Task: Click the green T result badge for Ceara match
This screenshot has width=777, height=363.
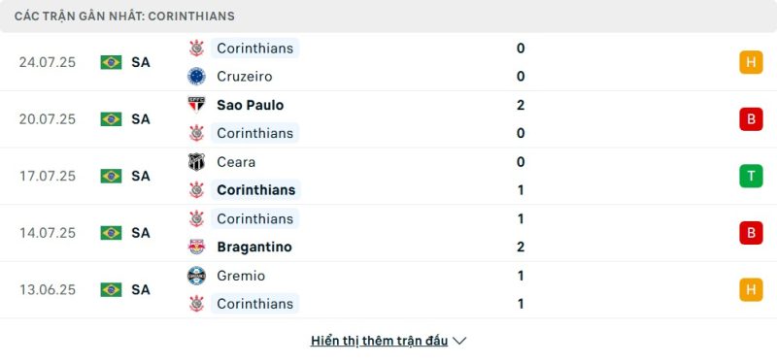Action: click(x=751, y=176)
